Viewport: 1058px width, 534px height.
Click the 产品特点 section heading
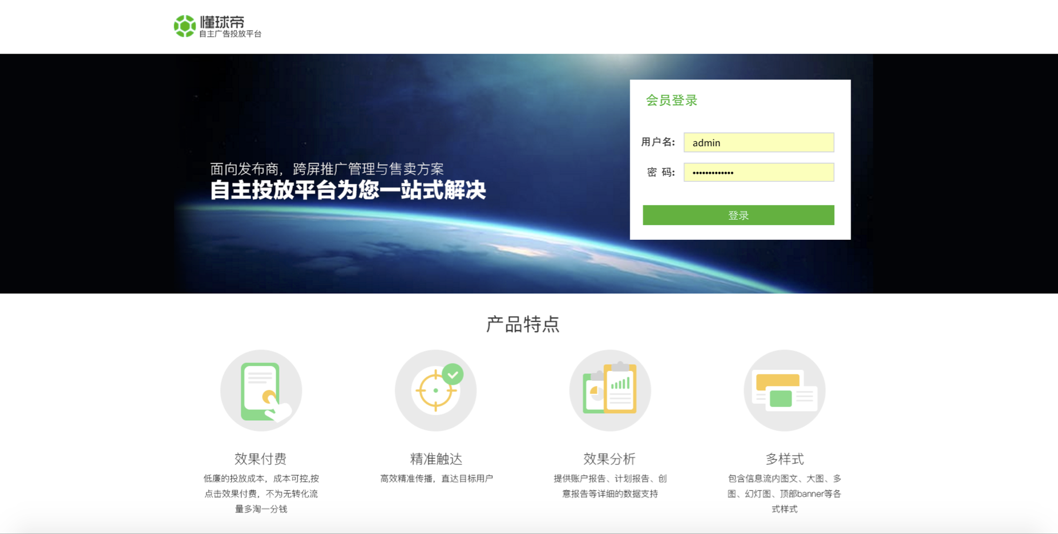coord(523,324)
